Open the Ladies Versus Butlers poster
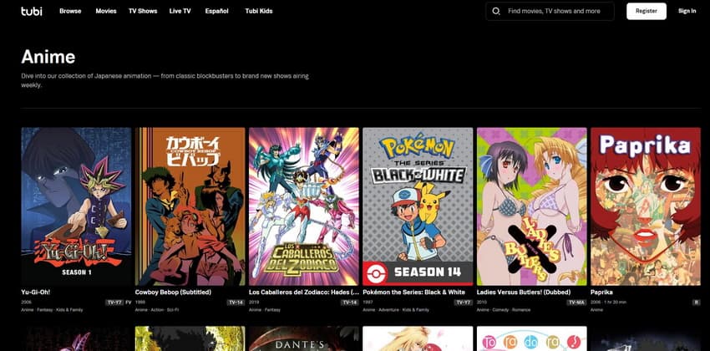Image resolution: width=710 pixels, height=351 pixels. point(531,206)
